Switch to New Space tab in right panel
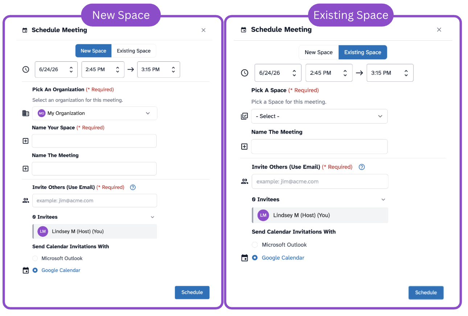The height and width of the screenshot is (316, 468). point(319,52)
